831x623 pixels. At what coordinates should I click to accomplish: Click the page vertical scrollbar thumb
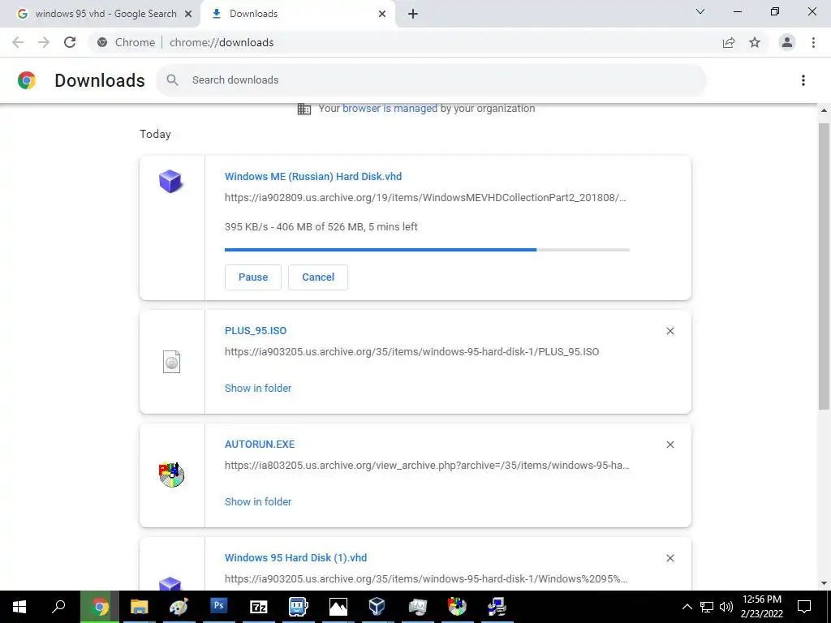tap(824, 266)
